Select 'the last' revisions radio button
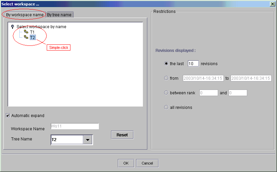This screenshot has height=172, width=277. [x=166, y=63]
